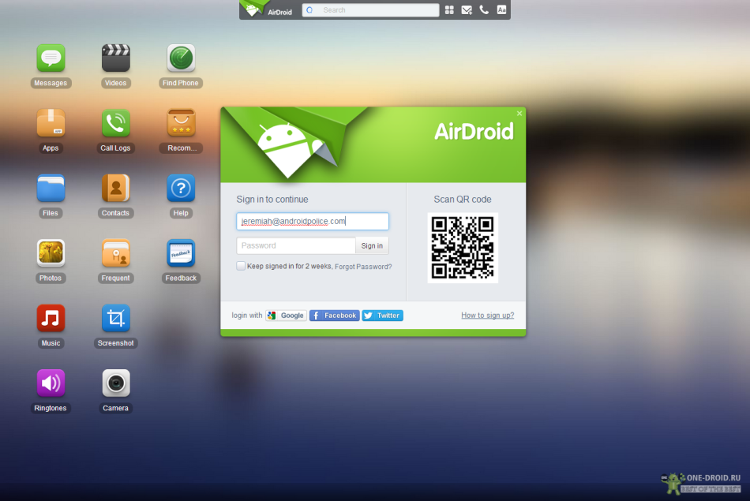Log in with the Facebook button
The height and width of the screenshot is (501, 750).
click(334, 316)
